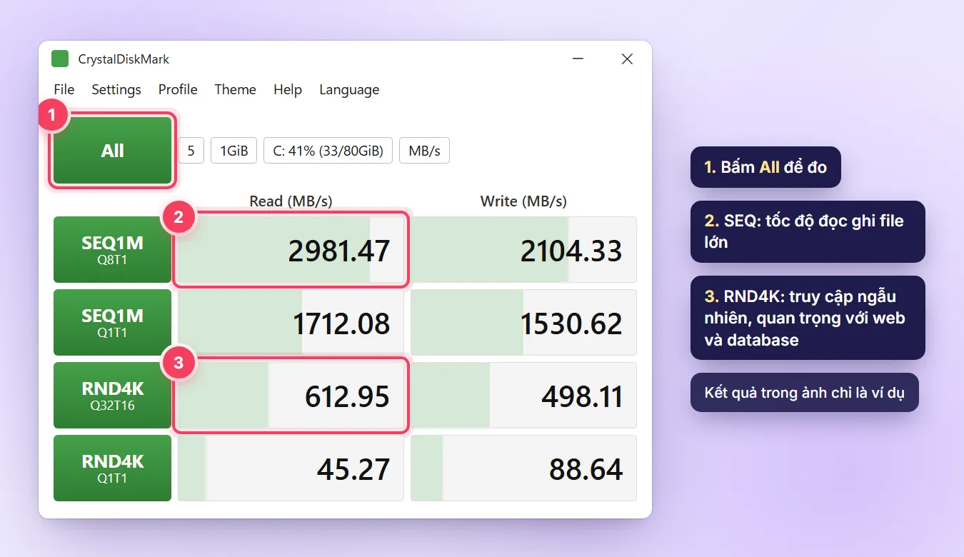
Task: Select the 88.64 write result
Action: pos(524,468)
